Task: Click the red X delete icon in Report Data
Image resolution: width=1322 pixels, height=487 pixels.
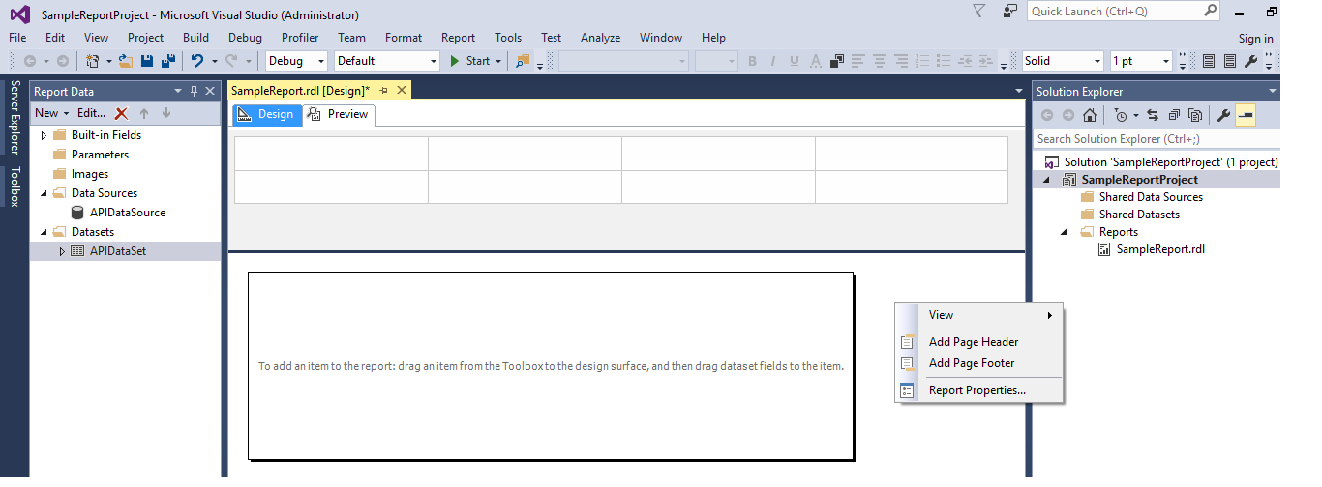Action: 121,113
